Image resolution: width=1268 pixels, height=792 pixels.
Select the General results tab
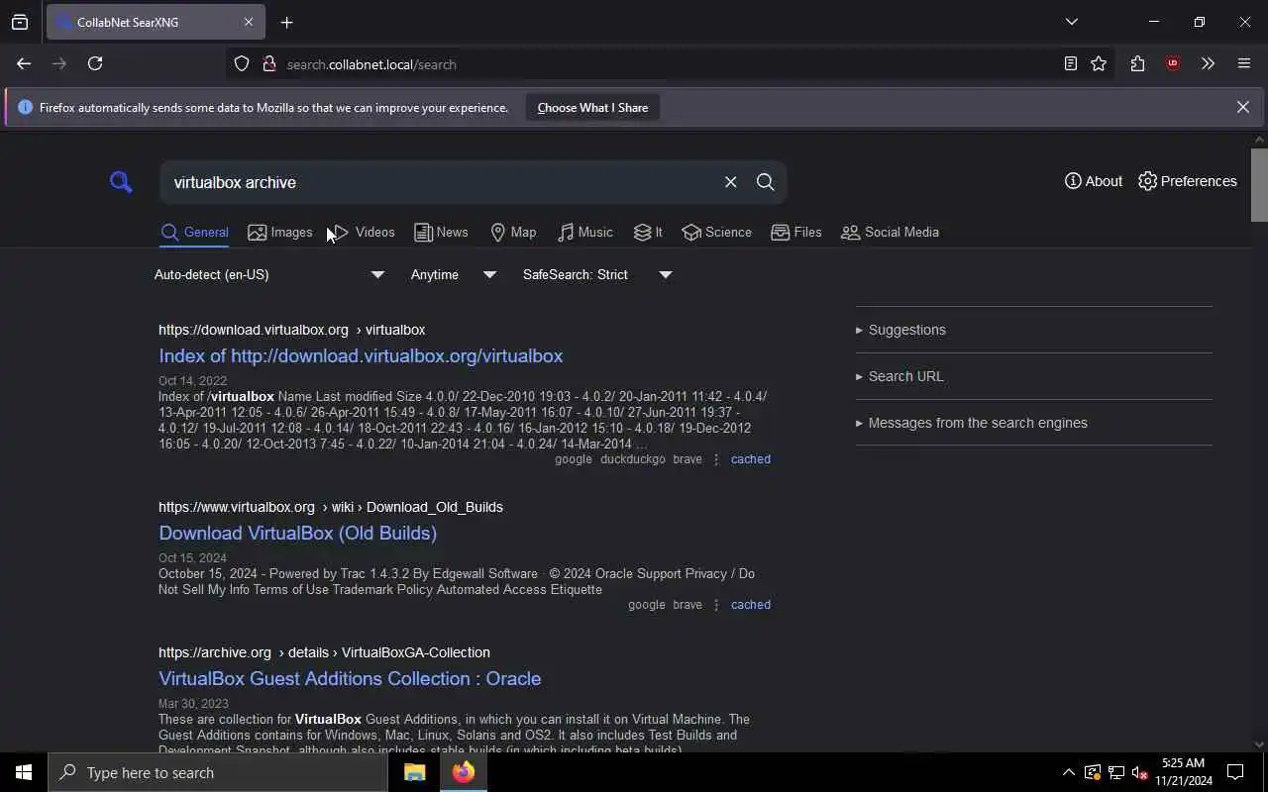tap(195, 233)
